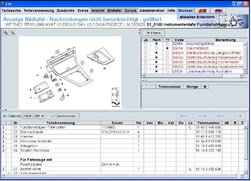Screen dimensions: 251x181
Task: Click info icon beside Ablagefach row
Action: point(4,146)
